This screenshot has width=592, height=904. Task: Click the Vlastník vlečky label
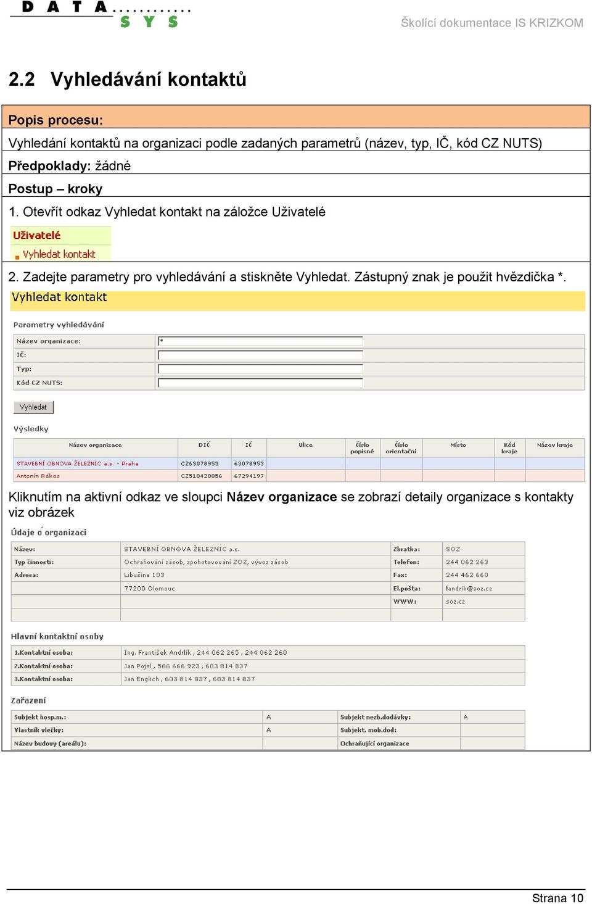pyautogui.click(x=39, y=730)
